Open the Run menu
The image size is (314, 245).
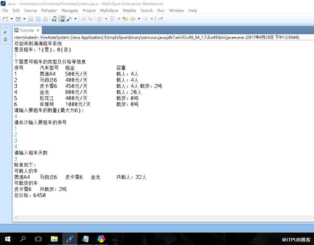point(161,10)
